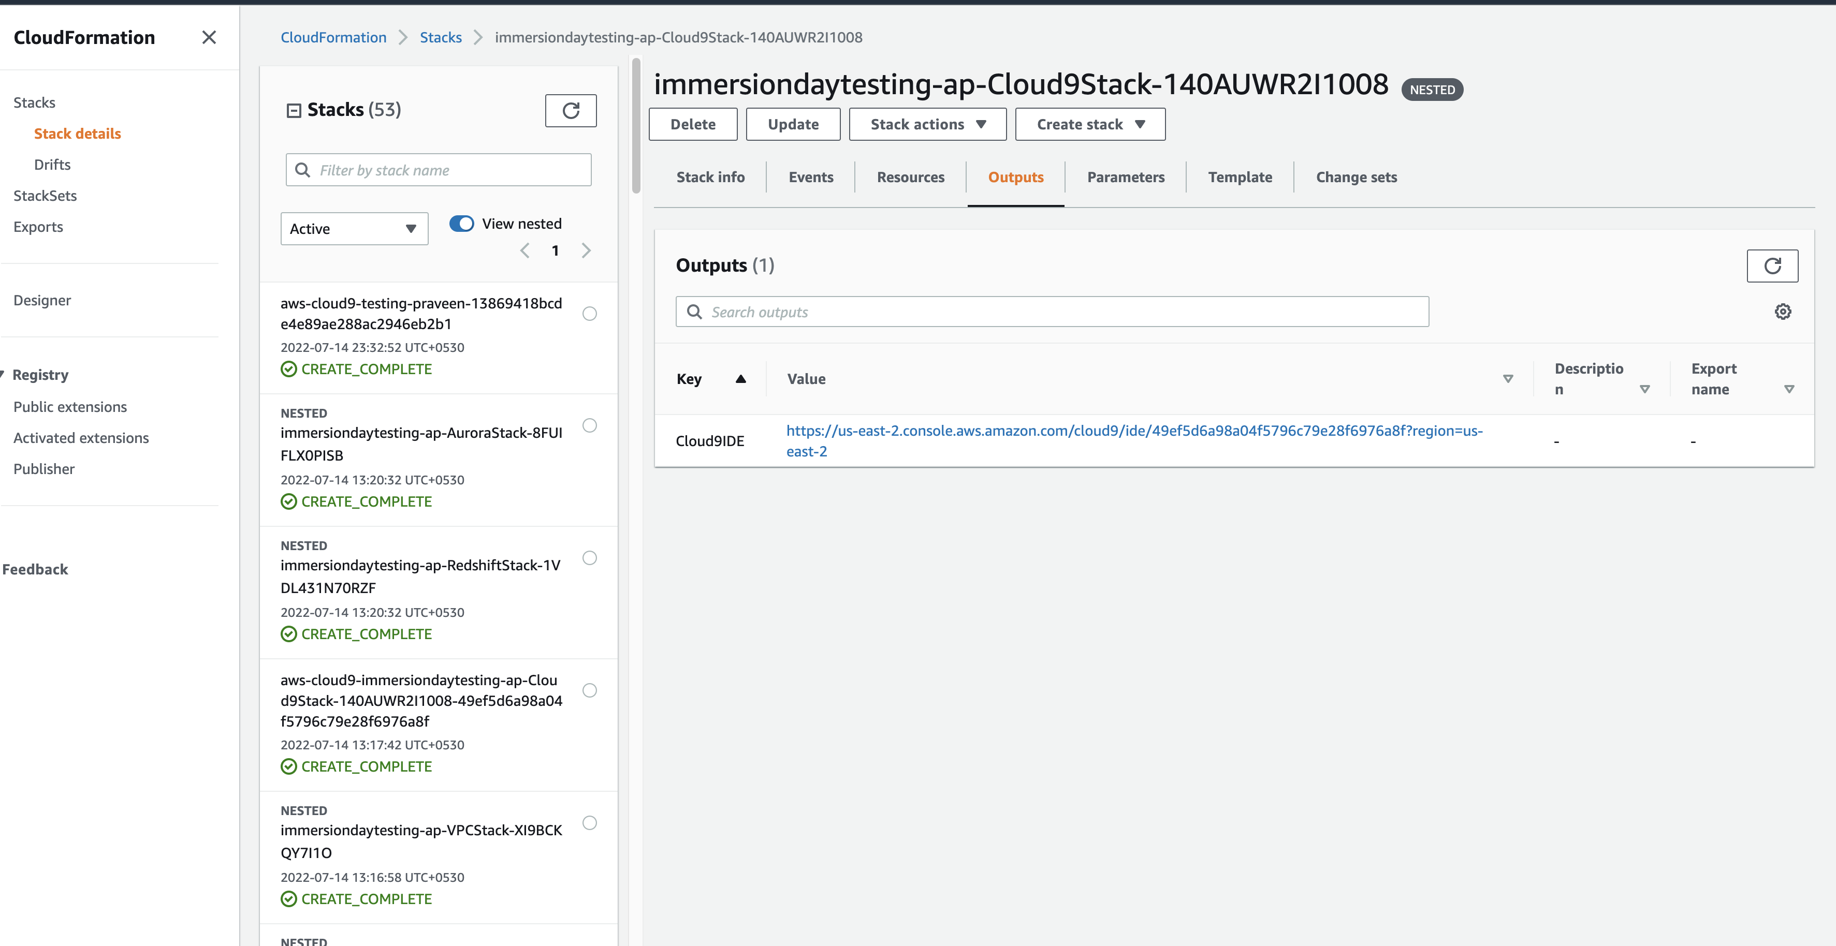Sort outputs by Key ascending arrow
The height and width of the screenshot is (946, 1836).
[740, 379]
